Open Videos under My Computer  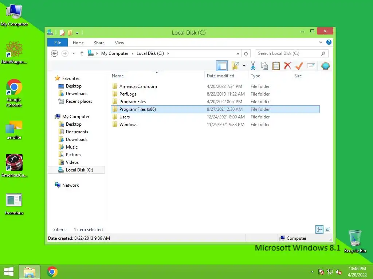72,162
